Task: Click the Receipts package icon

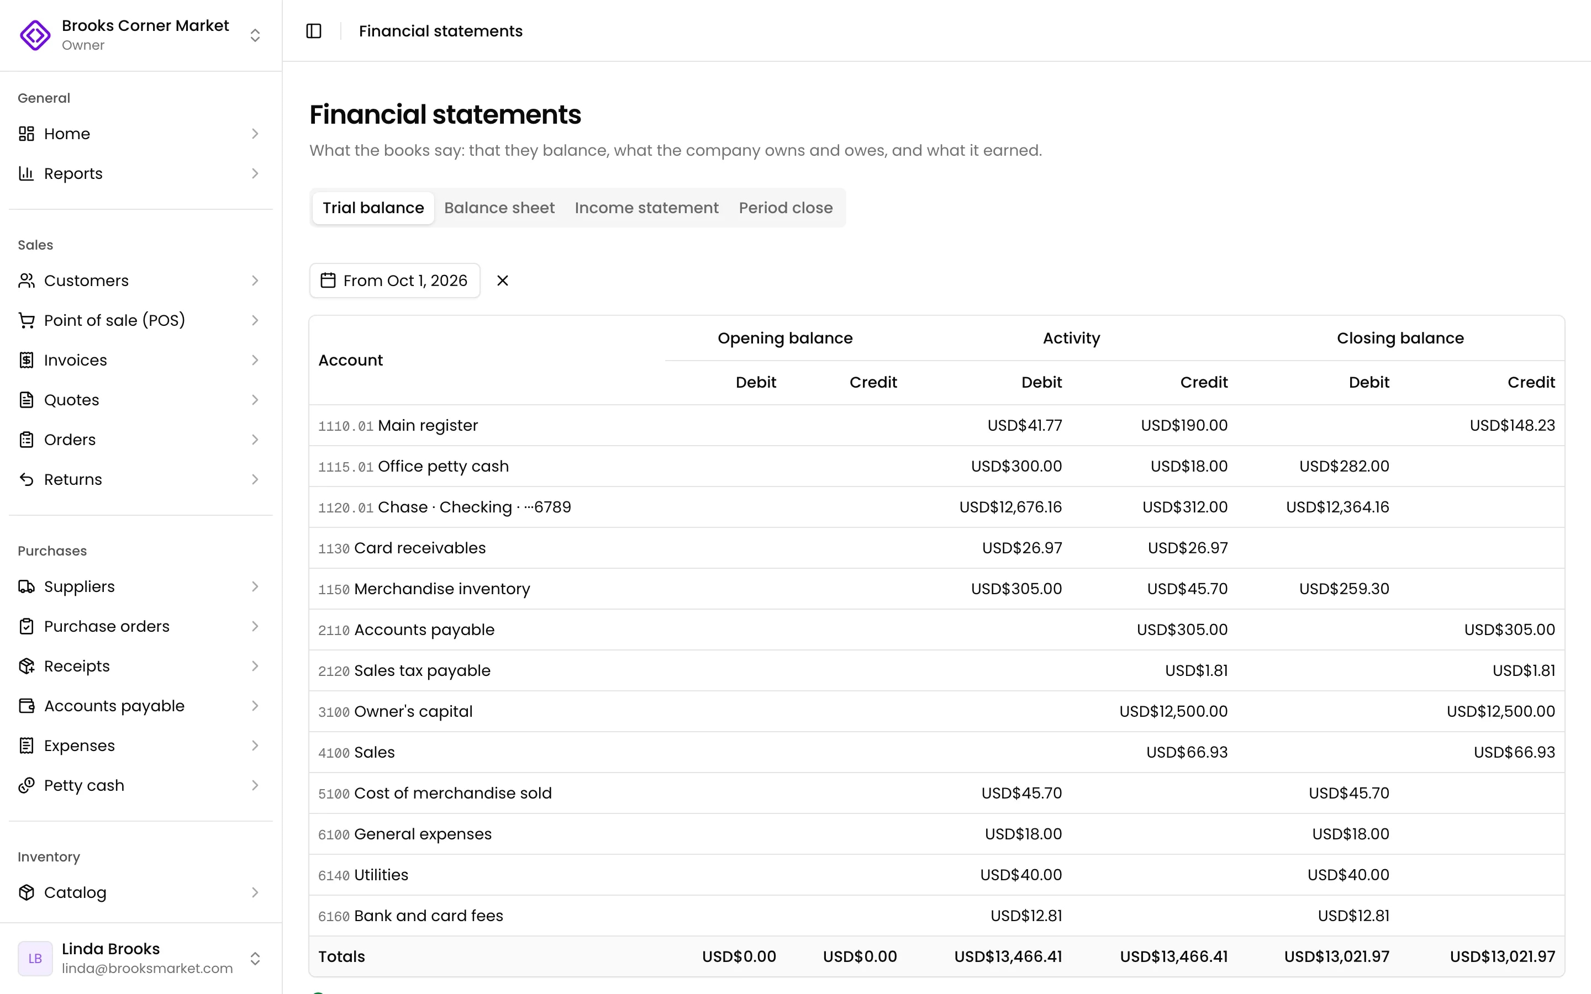Action: tap(27, 666)
